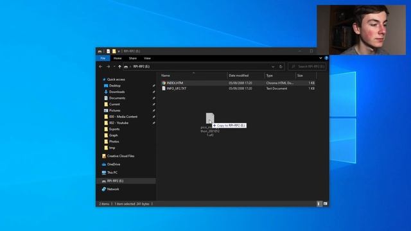Screen dimensions: 411x231
Task: Open the Photos folder in sidebar
Action: [x=114, y=141]
